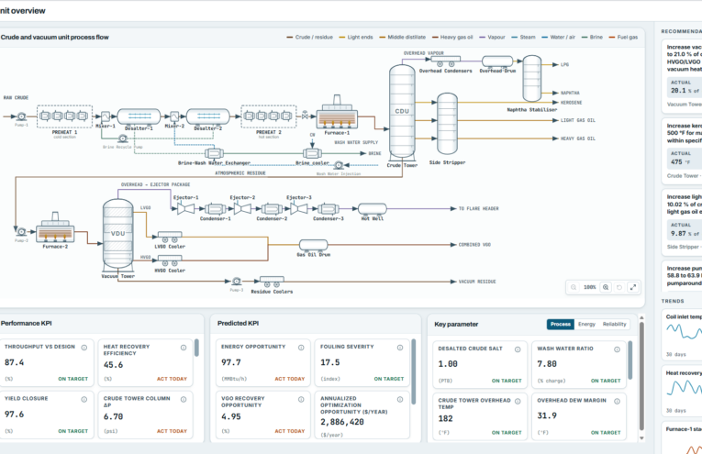Select the Furnace-1 heater
The width and height of the screenshot is (702, 454).
pyautogui.click(x=337, y=112)
